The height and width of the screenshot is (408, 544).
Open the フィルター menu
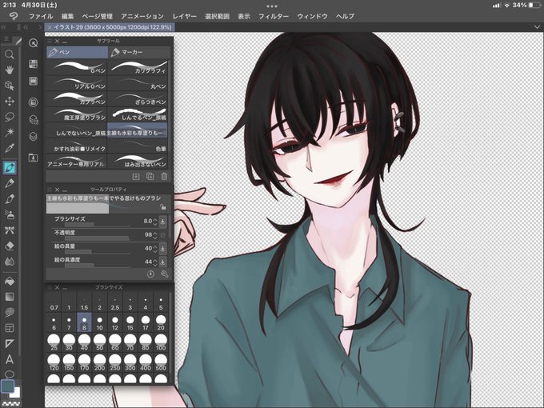pos(274,16)
